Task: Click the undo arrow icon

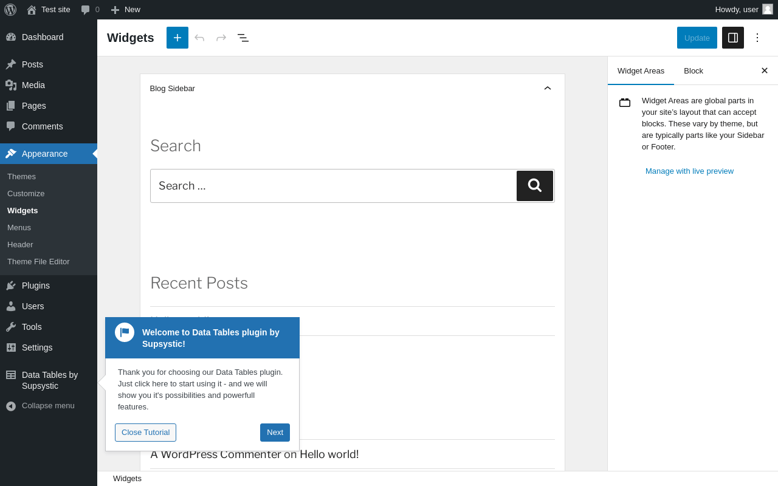Action: click(199, 38)
